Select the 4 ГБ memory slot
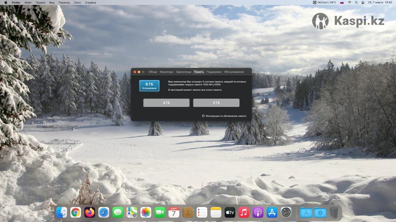Viewport: 396px width, 222px height. click(166, 103)
